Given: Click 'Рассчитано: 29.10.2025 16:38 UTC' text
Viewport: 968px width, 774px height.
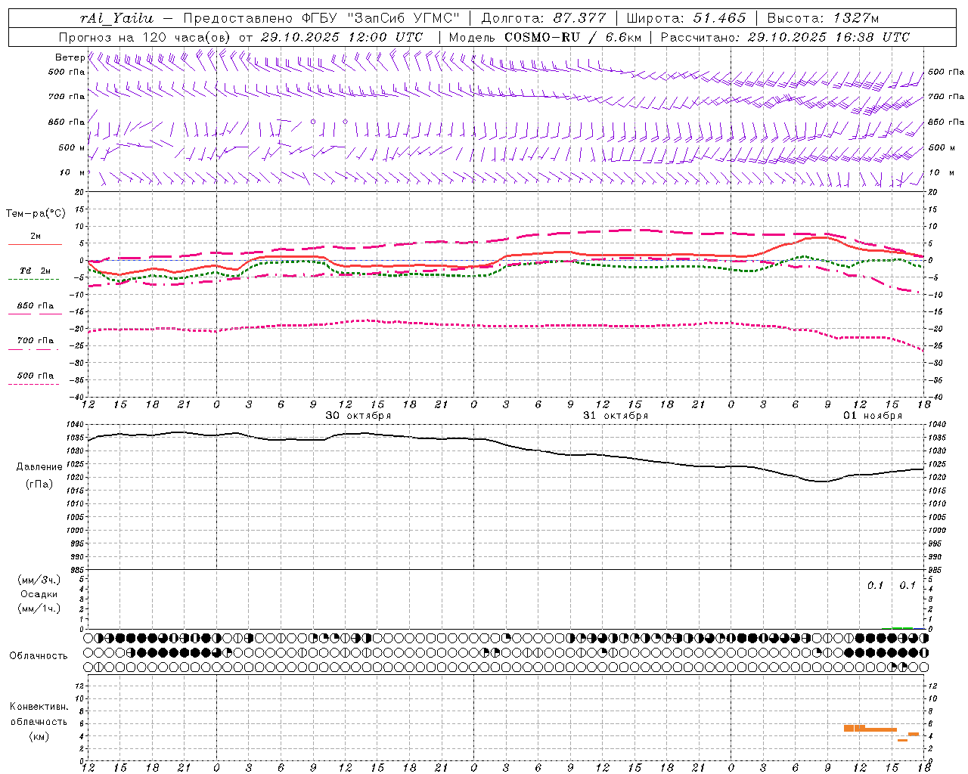Looking at the screenshot, I should [785, 37].
